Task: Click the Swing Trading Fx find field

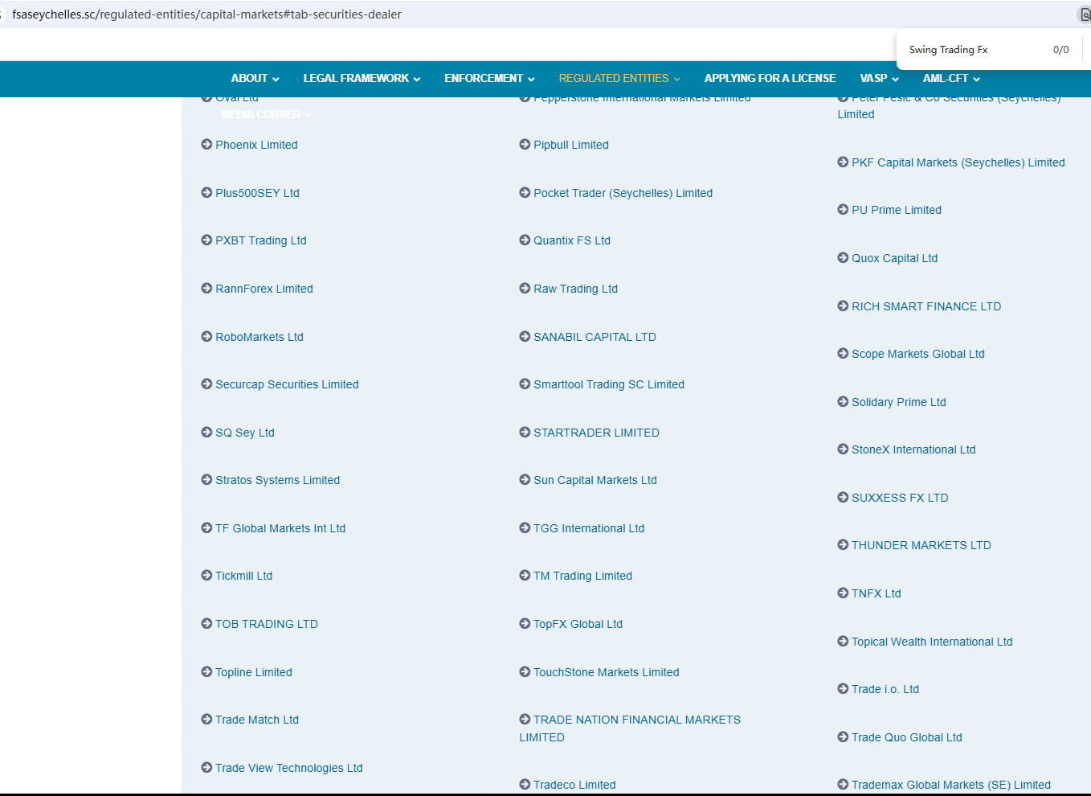Action: (x=972, y=50)
